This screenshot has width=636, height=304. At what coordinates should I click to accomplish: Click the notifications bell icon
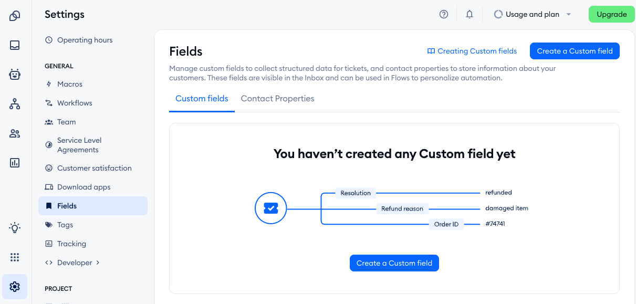point(470,15)
